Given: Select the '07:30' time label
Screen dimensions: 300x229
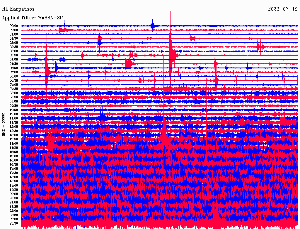Looking at the screenshot, I should 14,89.
